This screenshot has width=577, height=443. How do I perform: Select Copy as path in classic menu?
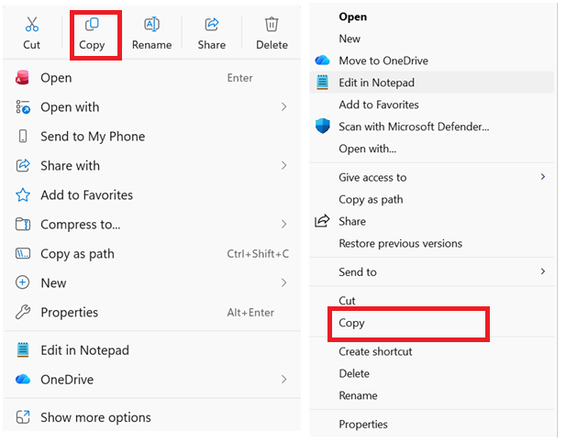[432, 199]
